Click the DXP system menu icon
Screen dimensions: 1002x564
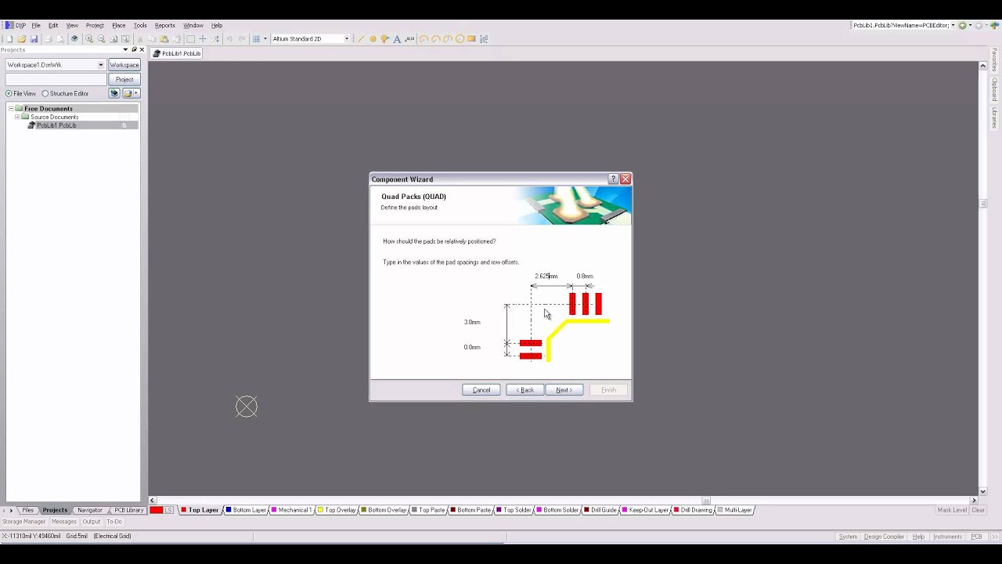pyautogui.click(x=15, y=25)
